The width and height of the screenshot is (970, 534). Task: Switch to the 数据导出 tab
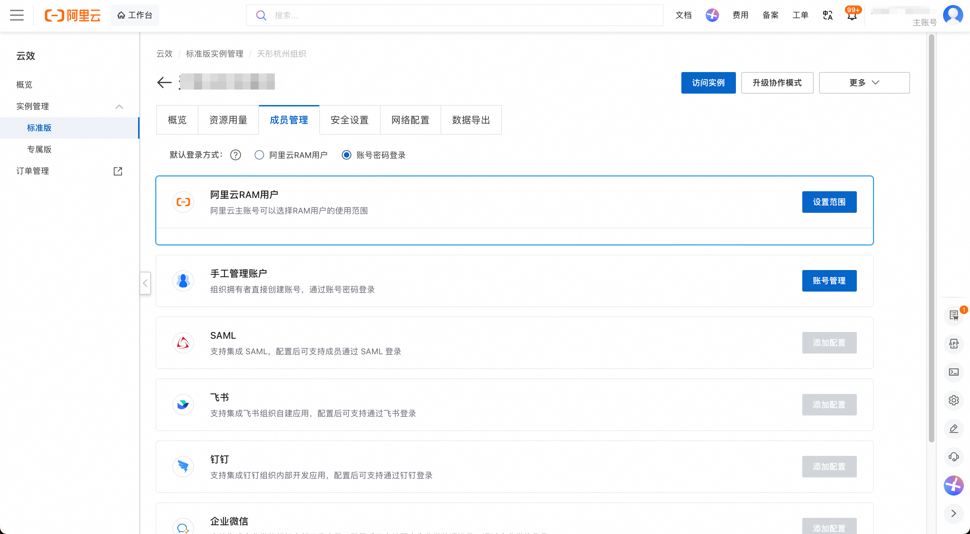coord(471,120)
